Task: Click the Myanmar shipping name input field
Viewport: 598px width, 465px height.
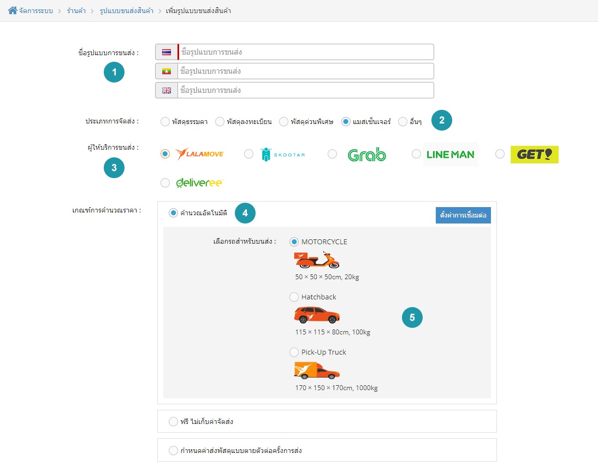Action: point(306,71)
